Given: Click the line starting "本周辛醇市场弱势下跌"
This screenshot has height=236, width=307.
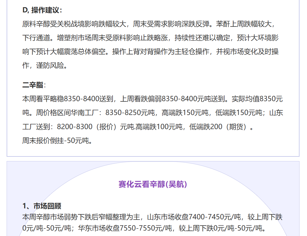Looking at the screenshot, I should coord(152,217).
